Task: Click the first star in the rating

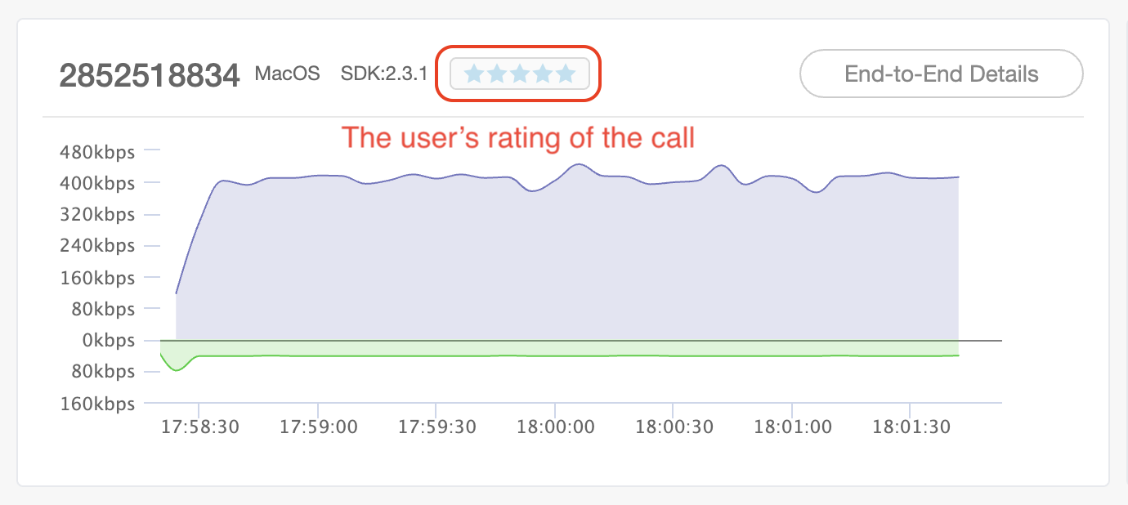Action: pyautogui.click(x=473, y=74)
